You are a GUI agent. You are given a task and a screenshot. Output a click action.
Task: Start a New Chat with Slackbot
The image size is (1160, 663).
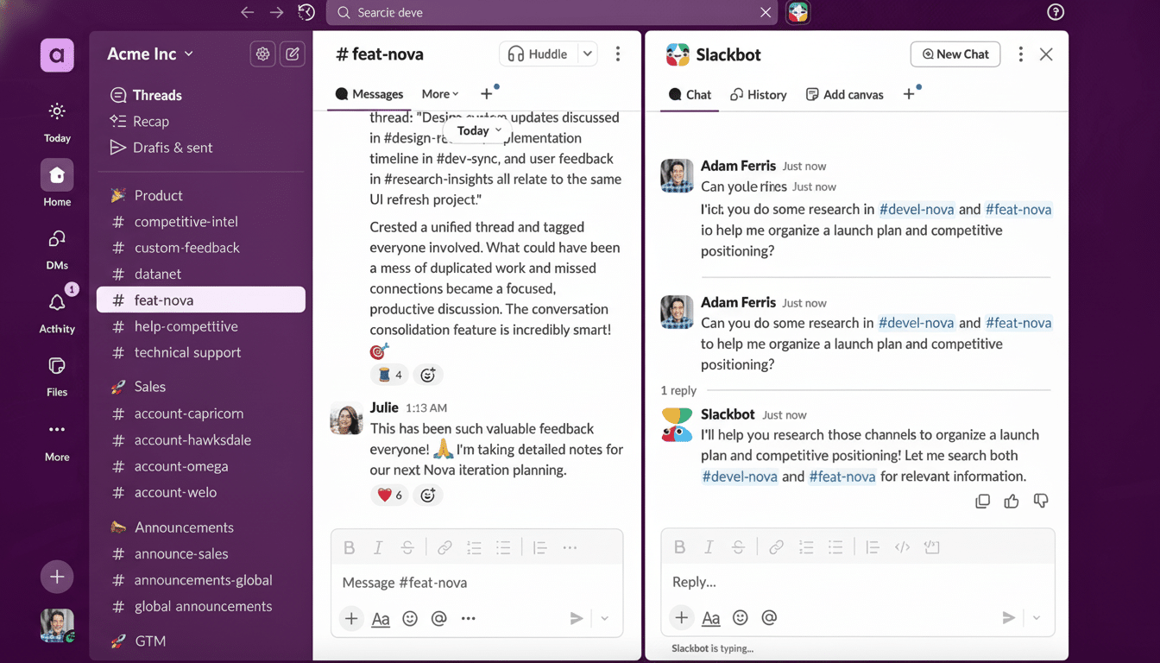tap(955, 54)
